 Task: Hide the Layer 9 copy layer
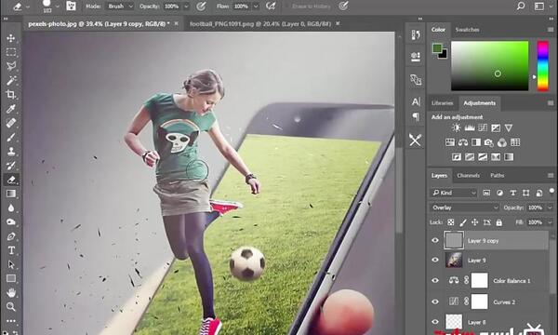click(435, 240)
